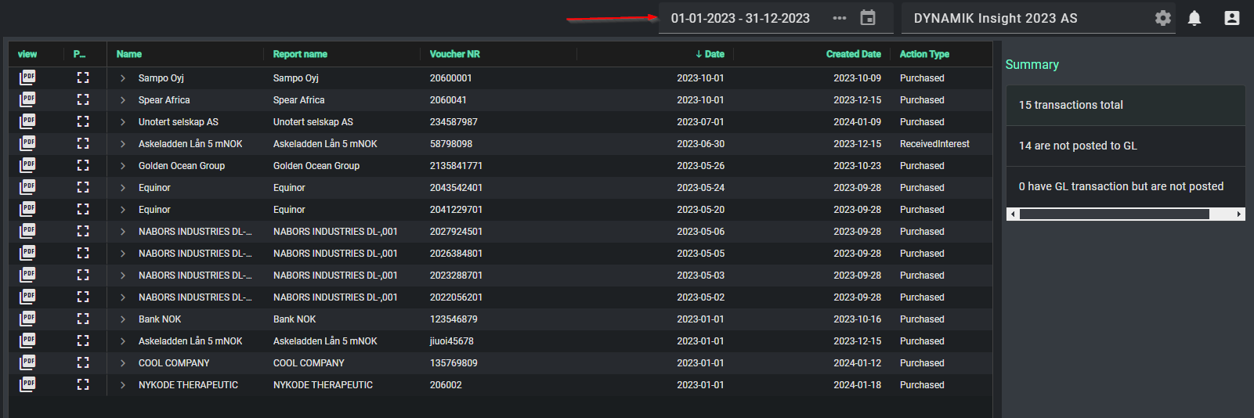This screenshot has width=1254, height=418.
Task: Open PDF for NYKODE THERAPEUTIC row
Action: pyautogui.click(x=27, y=384)
